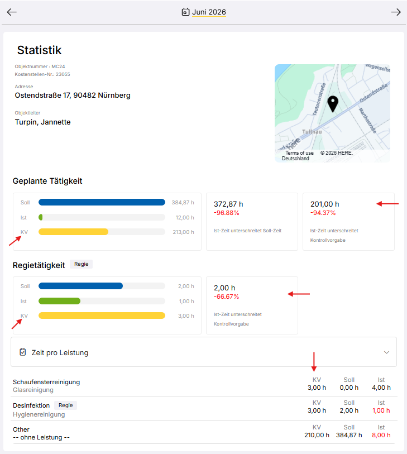
Task: Click the calendar icon beside Juni 2026
Action: [185, 12]
